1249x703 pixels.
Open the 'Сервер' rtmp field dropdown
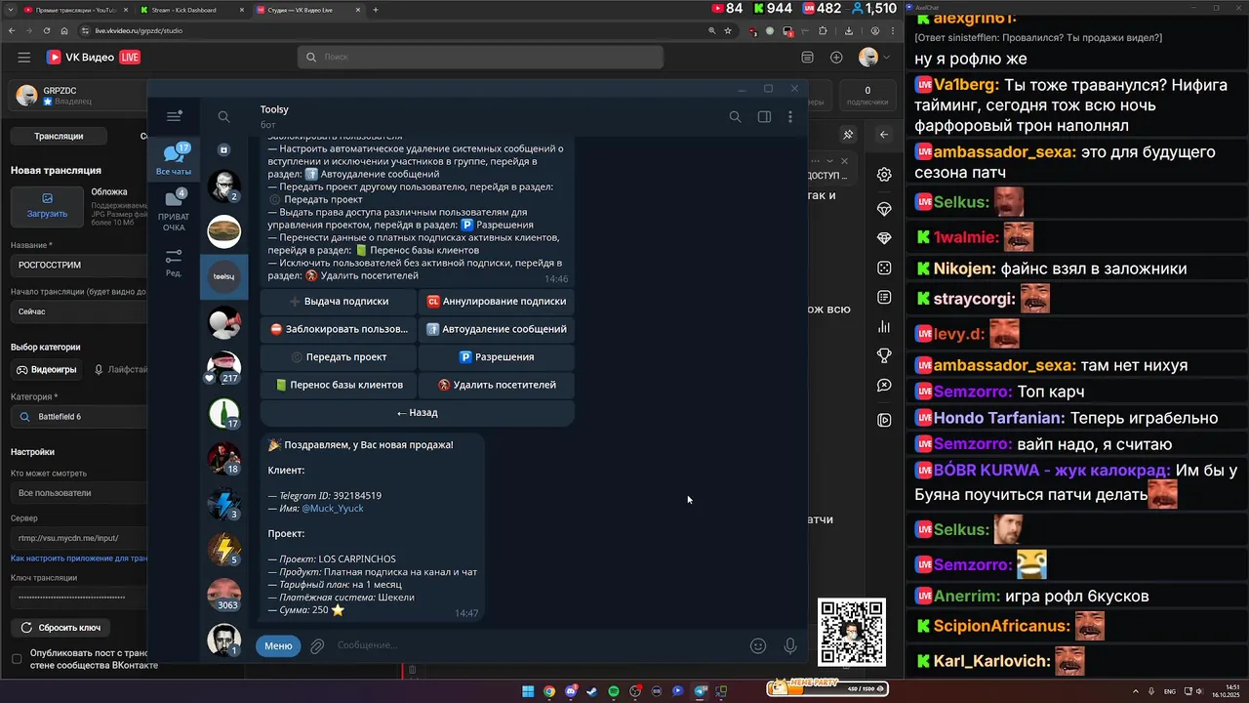coord(78,538)
